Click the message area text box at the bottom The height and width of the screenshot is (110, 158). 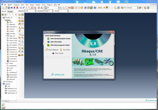tap(80, 106)
